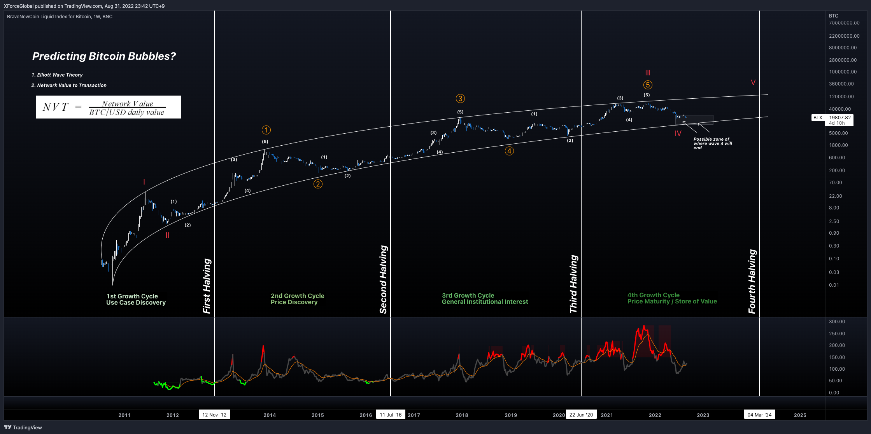The width and height of the screenshot is (871, 434).
Task: Click 70.00 on the price axis
Action: click(x=836, y=183)
